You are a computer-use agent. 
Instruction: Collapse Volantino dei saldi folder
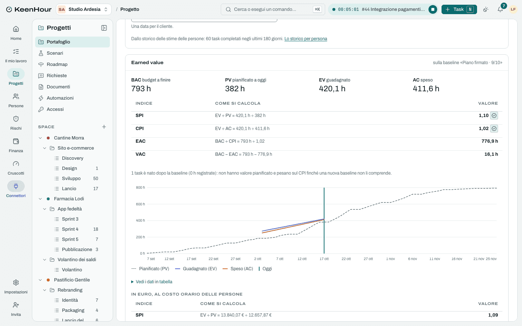[45, 260]
